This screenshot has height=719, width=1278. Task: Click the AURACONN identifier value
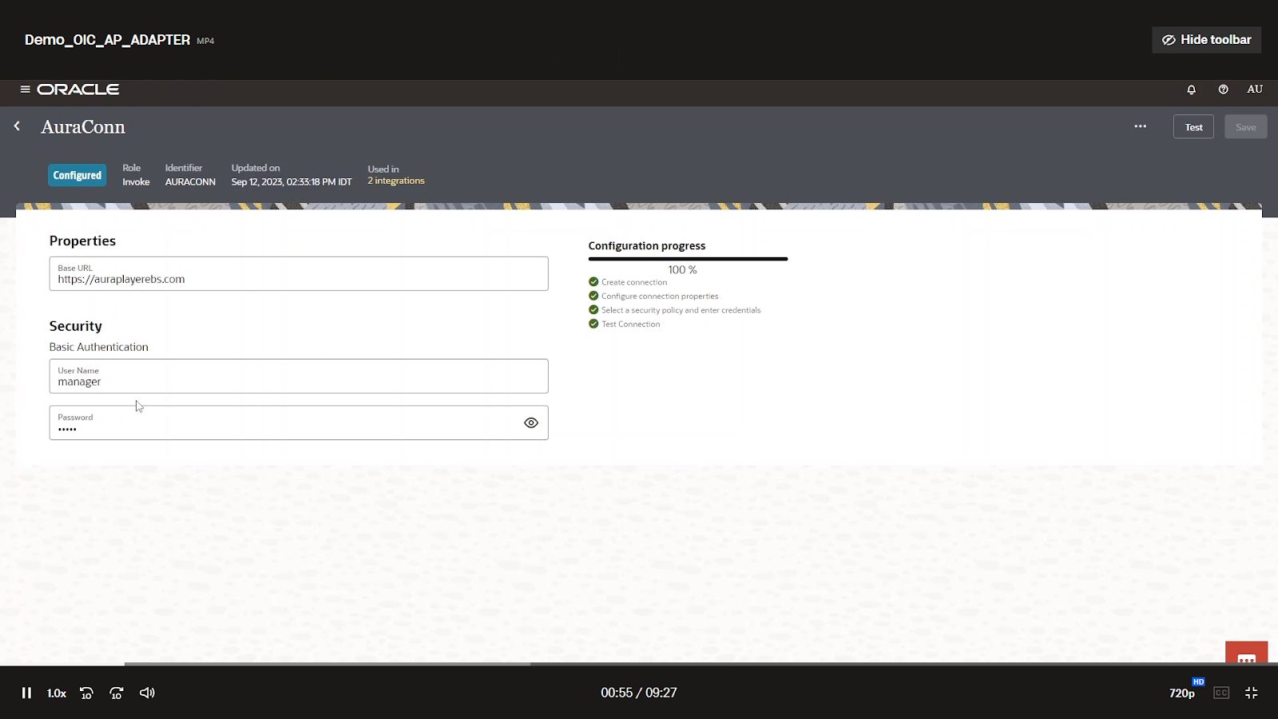tap(190, 182)
